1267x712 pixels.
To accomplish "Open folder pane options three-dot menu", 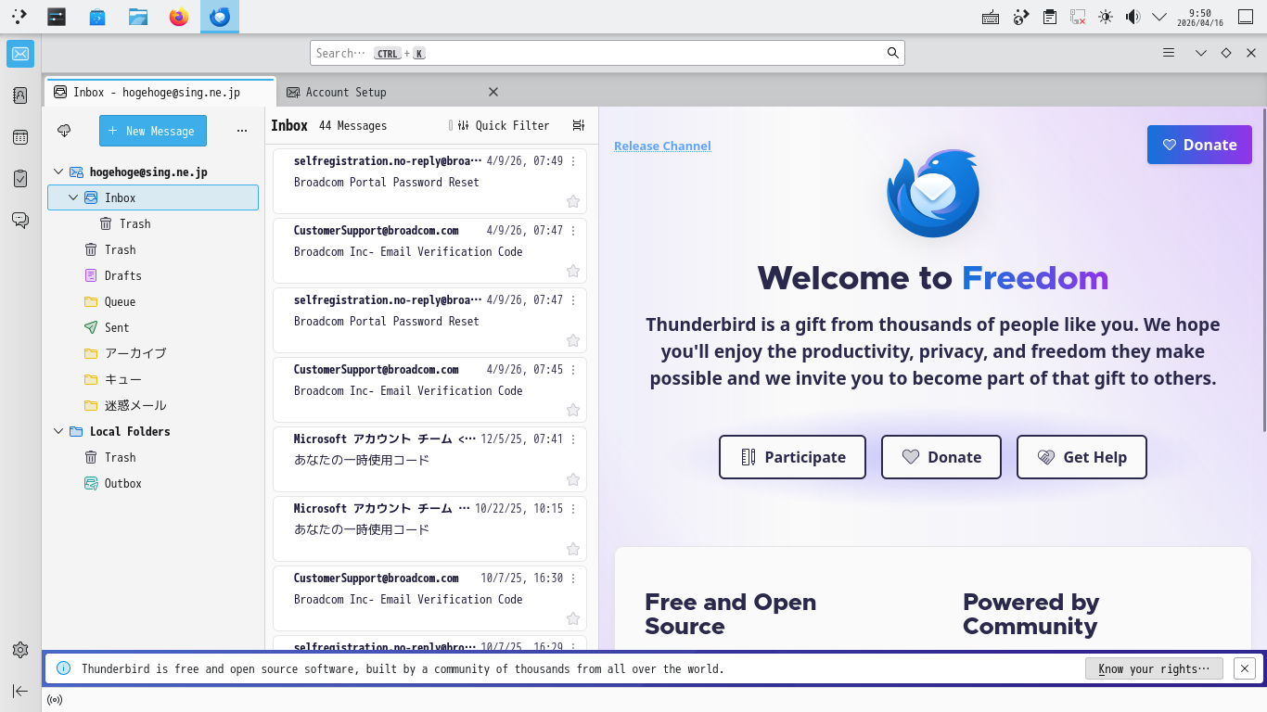I will (242, 131).
